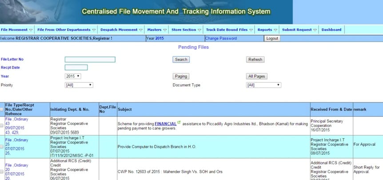Focus the Recpt Date input field
The width and height of the screenshot is (383, 180).
76,67
